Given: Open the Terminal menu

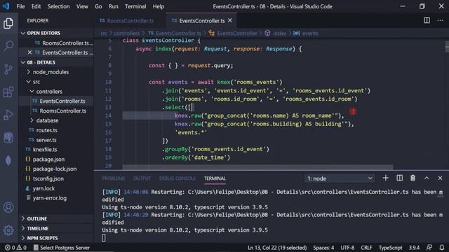Looking at the screenshot, I should [x=135, y=6].
